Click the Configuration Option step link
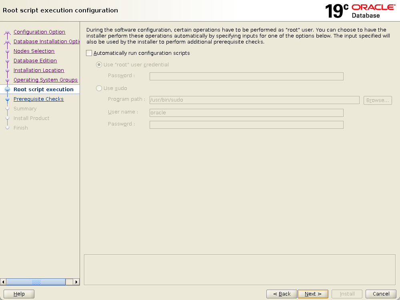Viewport: 400px width, 300px height. pyautogui.click(x=39, y=32)
